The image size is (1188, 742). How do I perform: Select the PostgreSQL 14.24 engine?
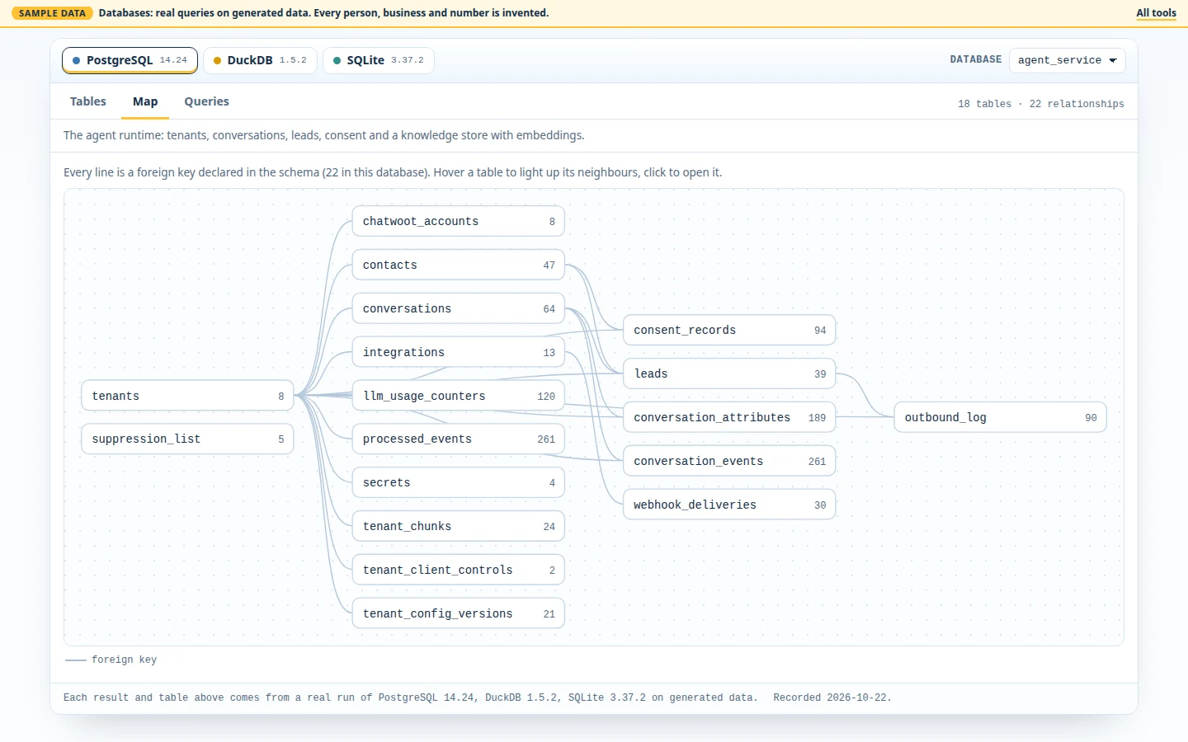pyautogui.click(x=130, y=60)
